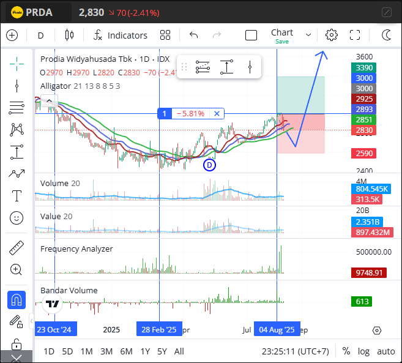Select the 1M range tab
Screen dimensions: 402x363
pos(87,351)
